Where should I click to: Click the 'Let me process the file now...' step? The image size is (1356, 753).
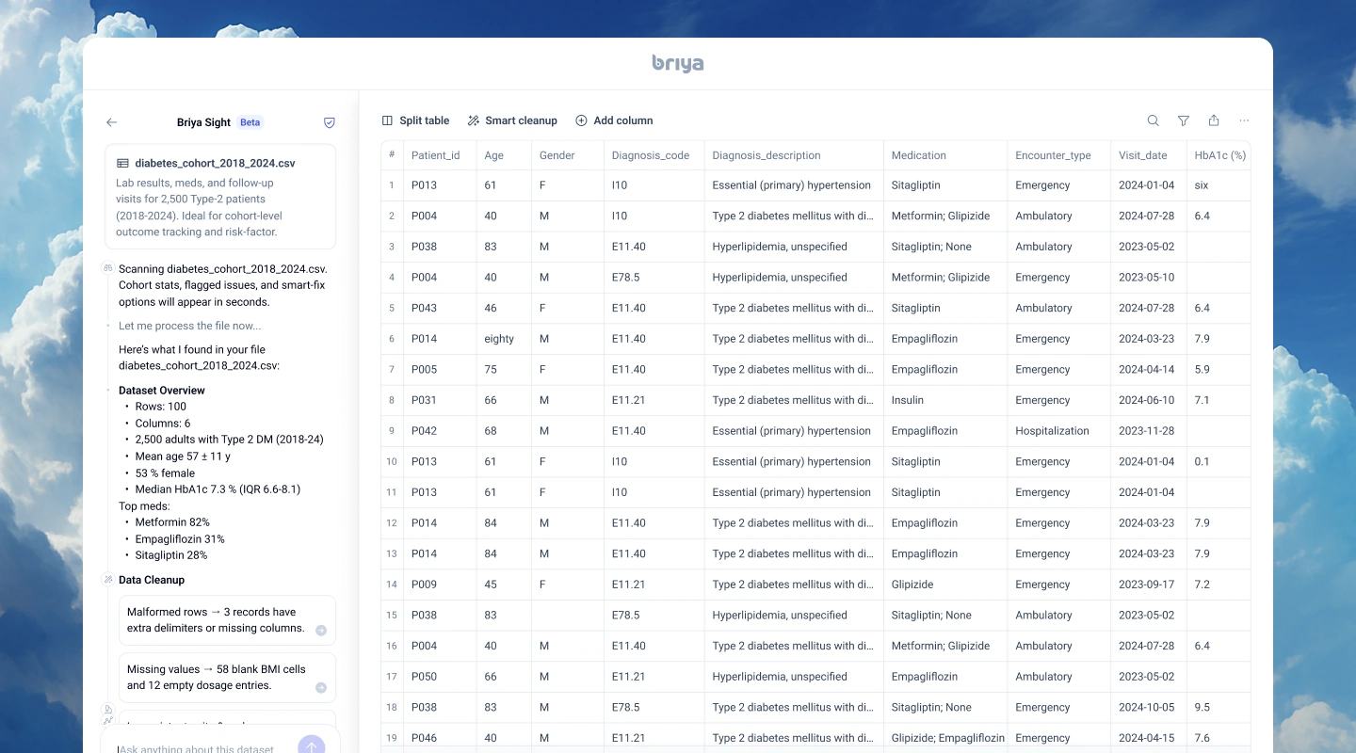pos(190,326)
